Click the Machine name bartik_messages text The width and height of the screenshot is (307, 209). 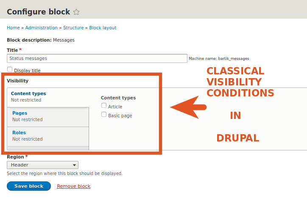point(219,59)
